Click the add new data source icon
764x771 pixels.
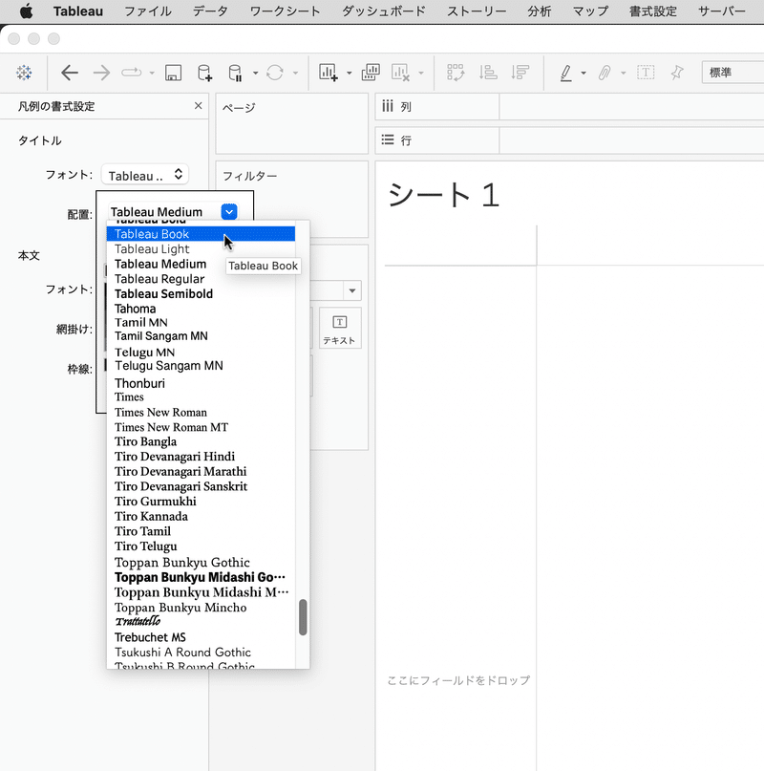(x=204, y=73)
